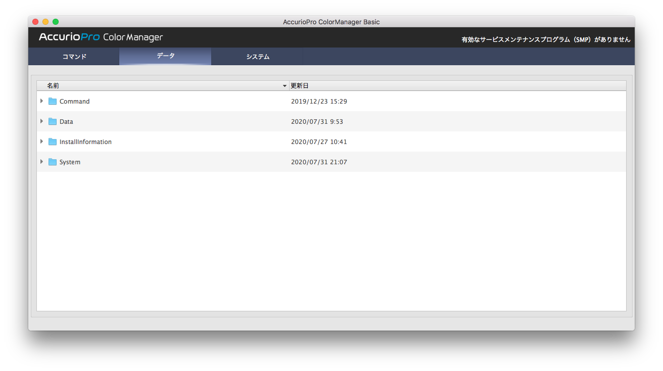
Task: Maximize the window with the green button
Action: [x=56, y=22]
